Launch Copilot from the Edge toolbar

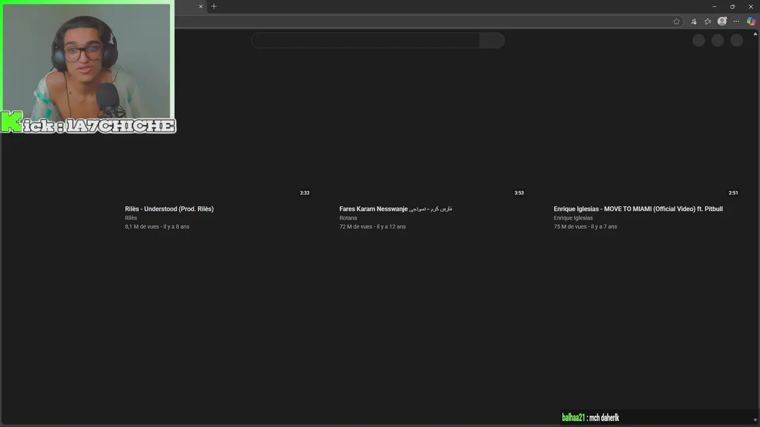(x=751, y=21)
